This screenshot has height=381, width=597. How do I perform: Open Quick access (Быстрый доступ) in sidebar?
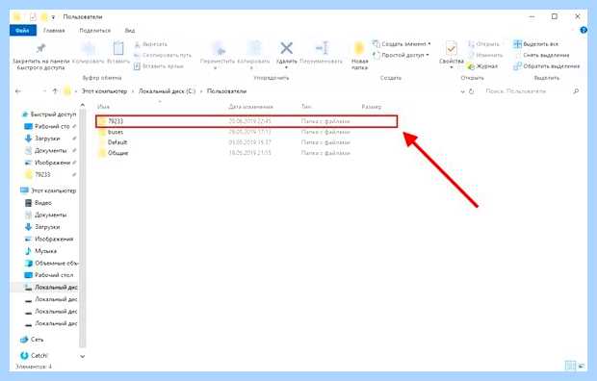coord(49,114)
